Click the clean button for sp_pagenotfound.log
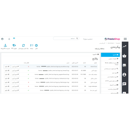Image resolution: width=130 pixels, height=130 pixels. click(x=15, y=74)
